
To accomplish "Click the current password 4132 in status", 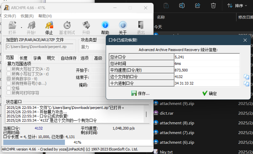I will click(x=39, y=128).
